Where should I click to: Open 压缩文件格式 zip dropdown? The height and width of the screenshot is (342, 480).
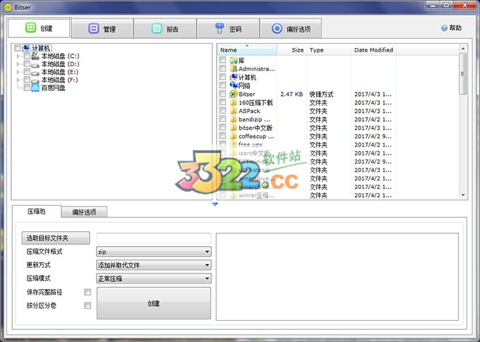(154, 252)
